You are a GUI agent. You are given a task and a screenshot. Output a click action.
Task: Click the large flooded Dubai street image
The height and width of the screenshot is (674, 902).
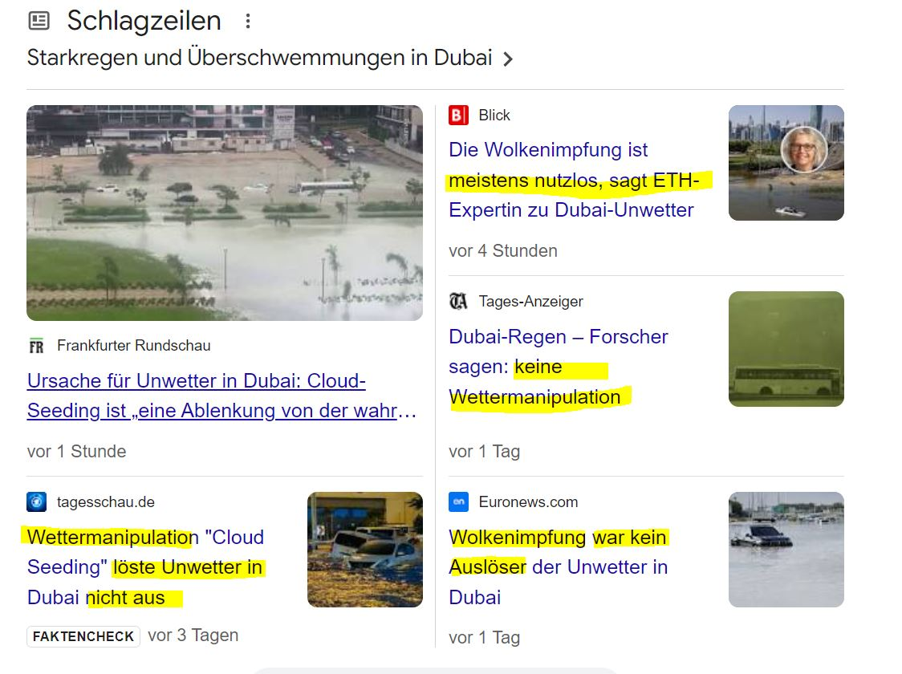[x=225, y=213]
